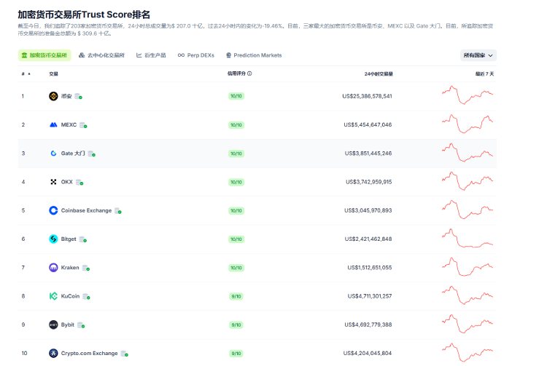547x366 pixels.
Task: Switch to the 去中心化交易所 tab
Action: [101, 55]
